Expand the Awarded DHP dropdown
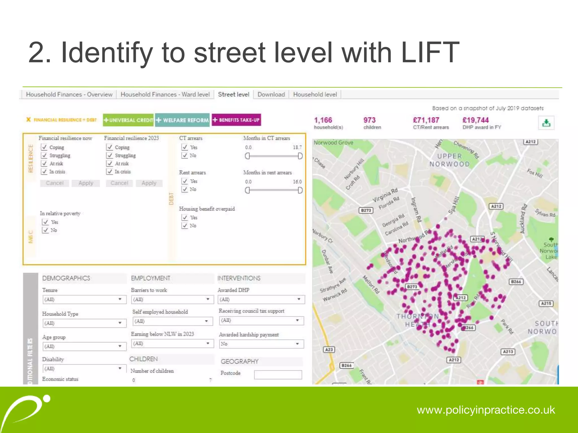This screenshot has height=433, width=578. 261,299
